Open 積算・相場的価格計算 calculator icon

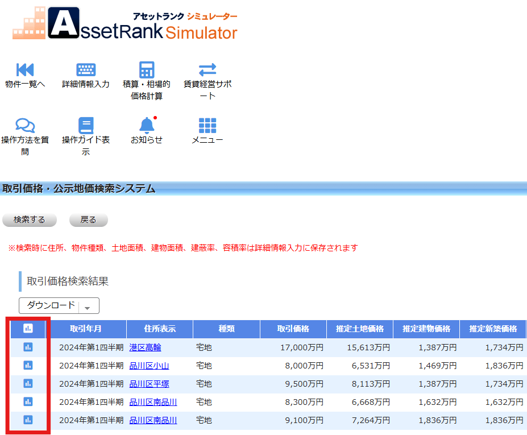click(146, 69)
